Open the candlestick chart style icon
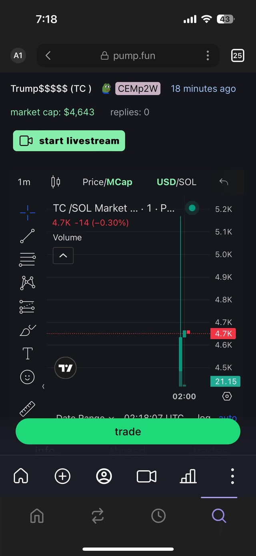 (56, 182)
